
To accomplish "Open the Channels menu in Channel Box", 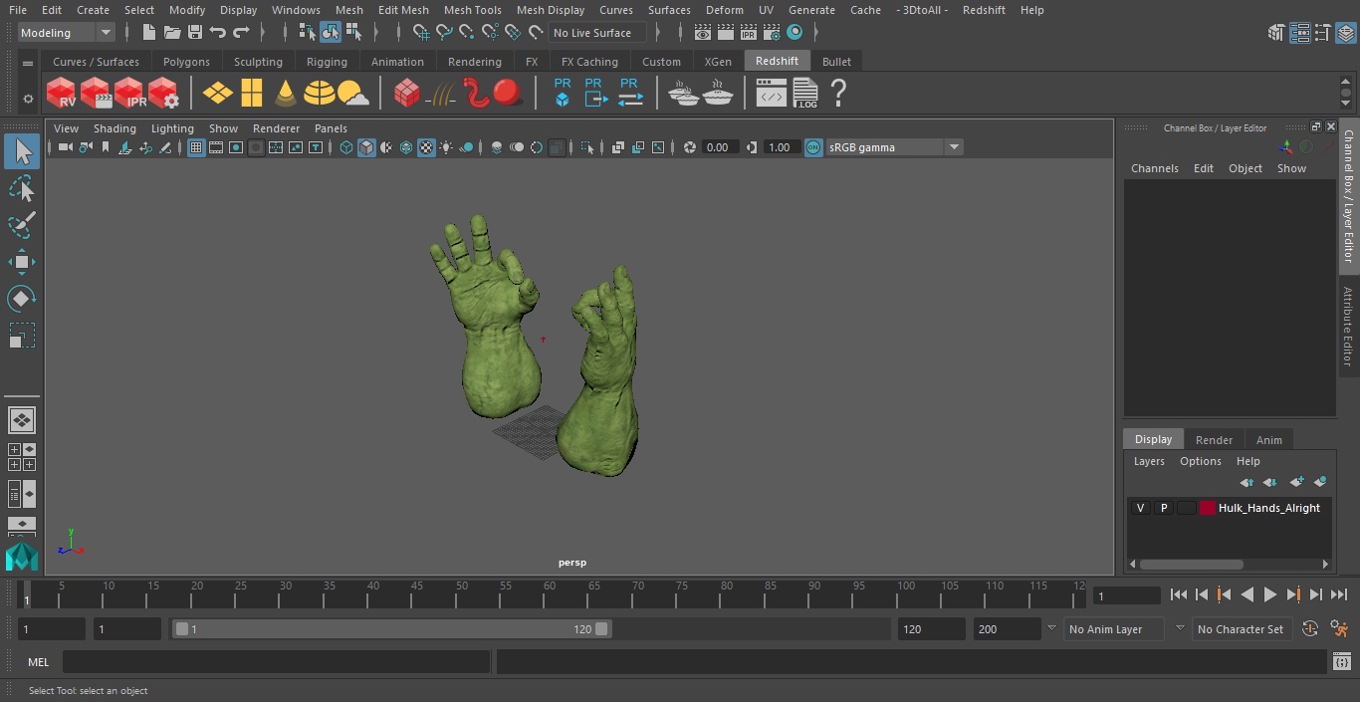I will point(1154,168).
